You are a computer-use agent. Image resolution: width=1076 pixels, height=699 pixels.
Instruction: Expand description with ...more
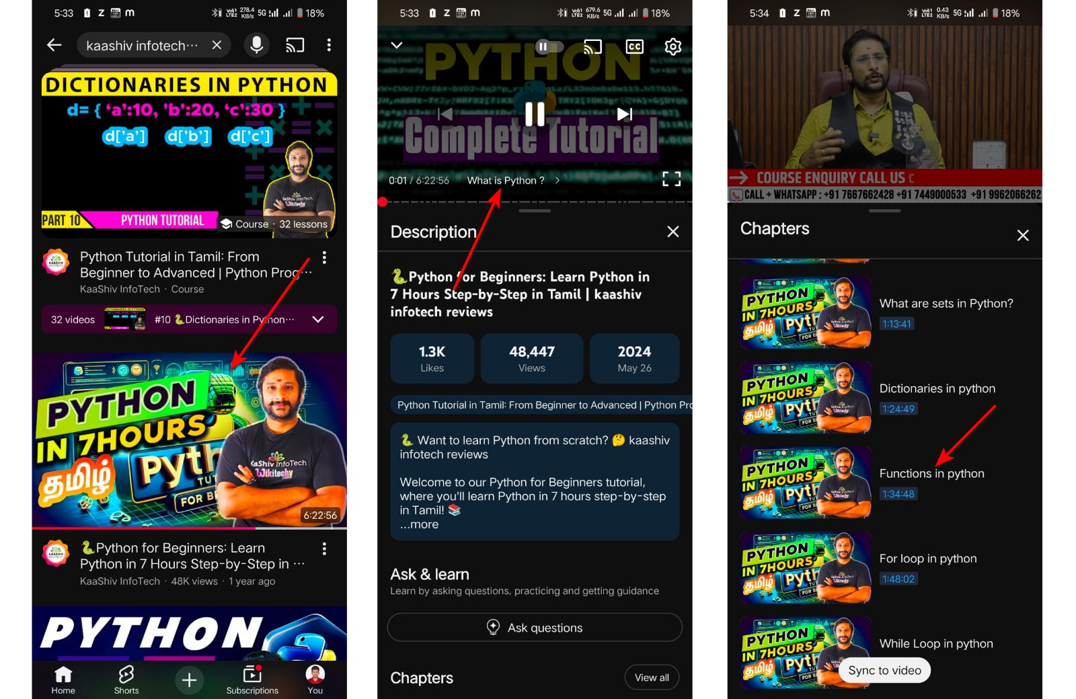tap(420, 524)
